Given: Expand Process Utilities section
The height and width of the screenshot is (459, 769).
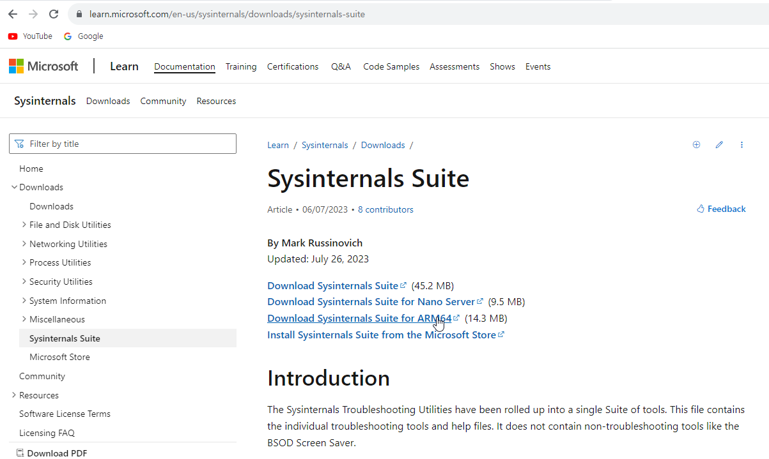Looking at the screenshot, I should [x=24, y=262].
